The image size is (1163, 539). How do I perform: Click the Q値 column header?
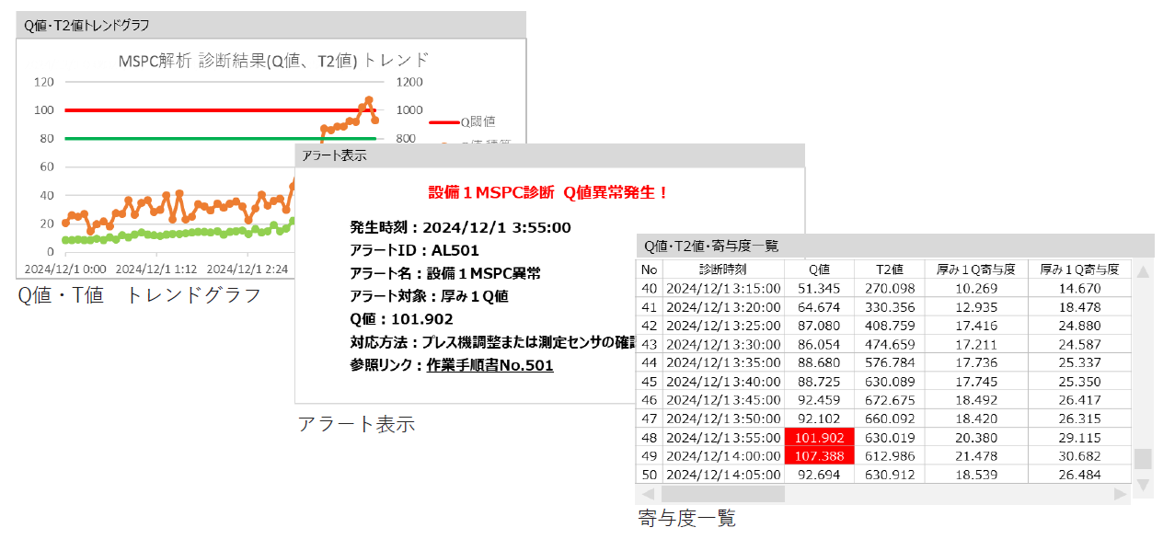[819, 269]
